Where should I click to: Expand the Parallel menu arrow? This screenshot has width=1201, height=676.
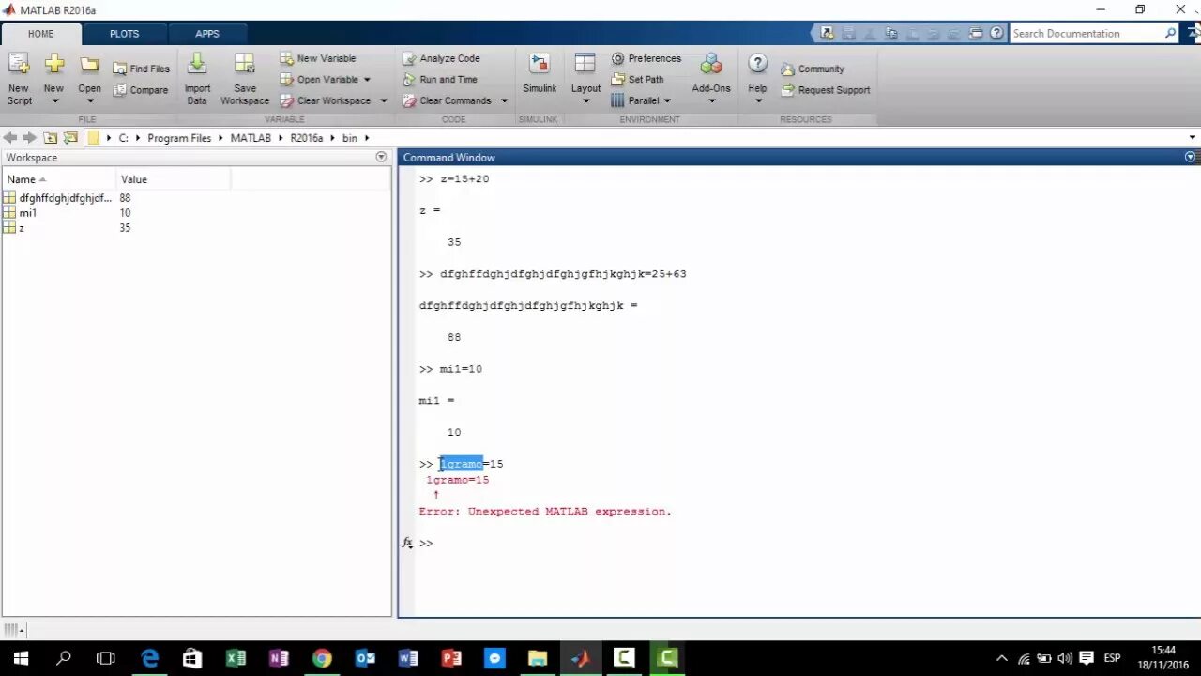666,100
